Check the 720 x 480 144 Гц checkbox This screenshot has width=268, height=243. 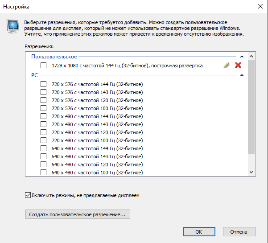tap(43, 116)
